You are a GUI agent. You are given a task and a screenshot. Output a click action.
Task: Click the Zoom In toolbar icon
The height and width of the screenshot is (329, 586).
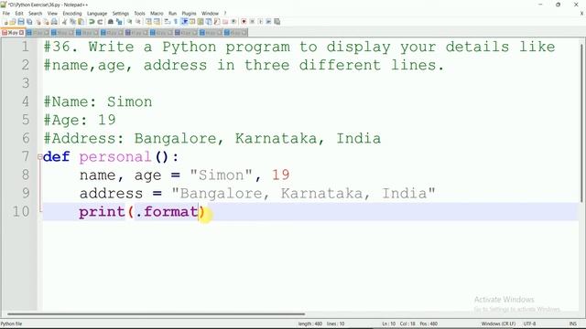point(129,22)
